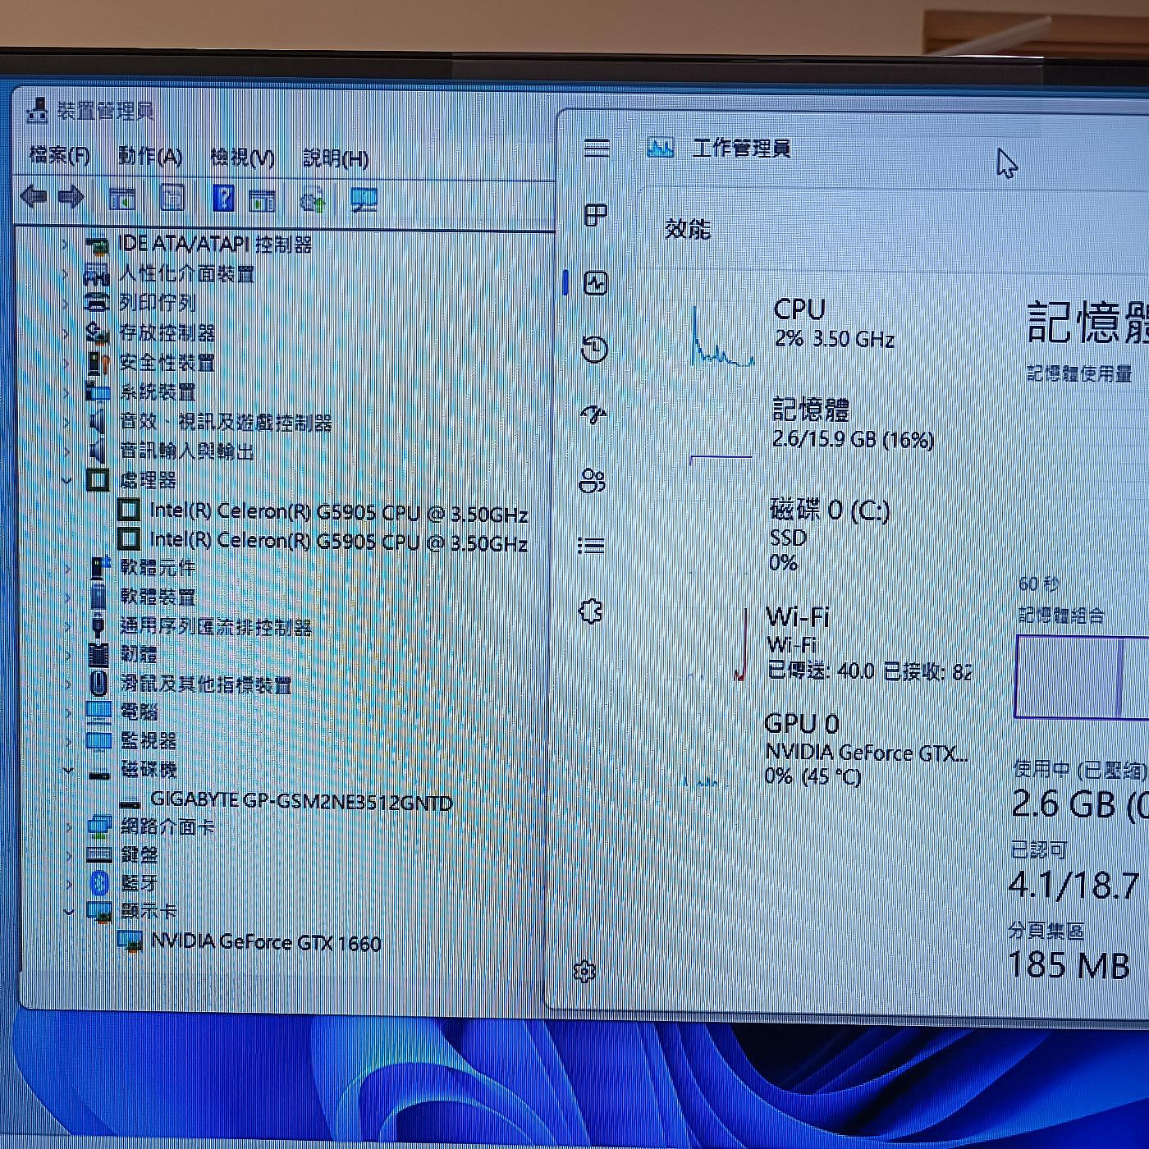
Task: Click the 裝置管理員 title bar icon
Action: click(x=37, y=110)
